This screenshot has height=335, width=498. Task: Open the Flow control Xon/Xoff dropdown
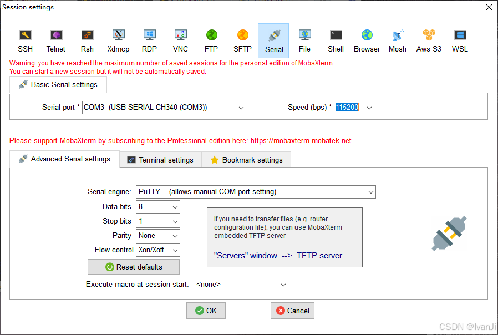158,250
